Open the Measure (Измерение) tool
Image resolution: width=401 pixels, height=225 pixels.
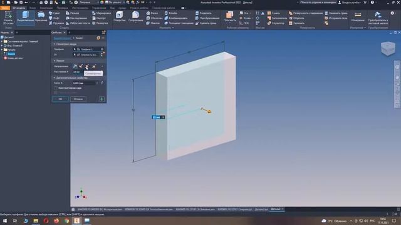click(x=358, y=17)
